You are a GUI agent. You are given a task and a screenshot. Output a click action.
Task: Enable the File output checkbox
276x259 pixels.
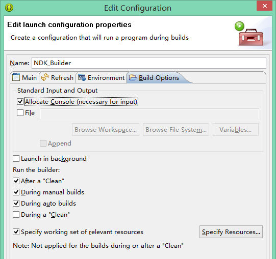click(20, 113)
